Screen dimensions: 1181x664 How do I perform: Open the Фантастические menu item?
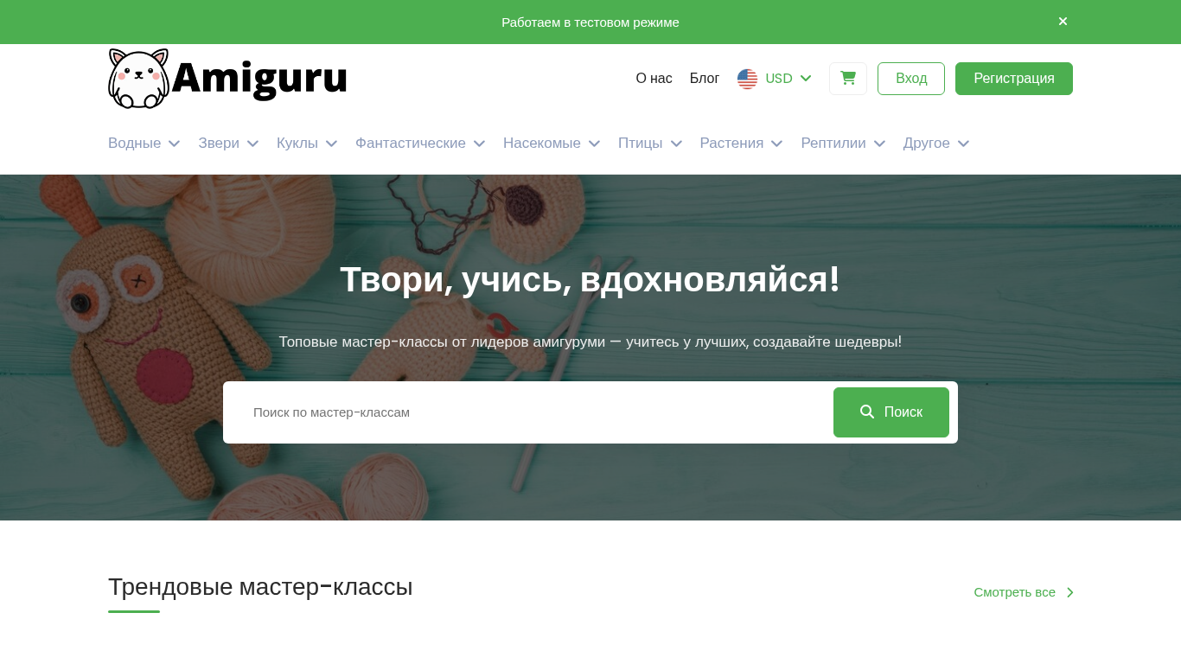[x=411, y=144]
